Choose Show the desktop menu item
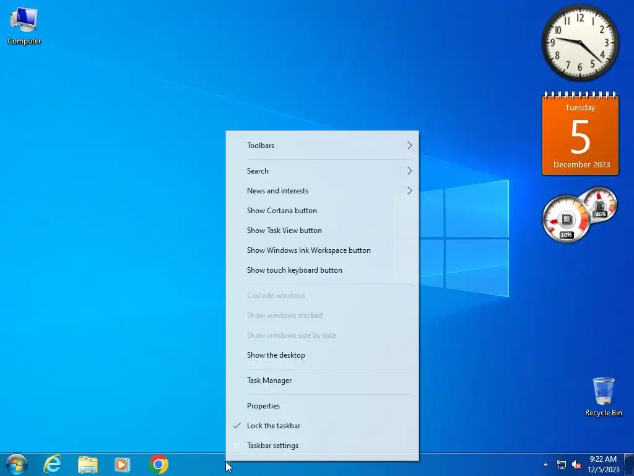This screenshot has width=634, height=476. pyautogui.click(x=322, y=355)
